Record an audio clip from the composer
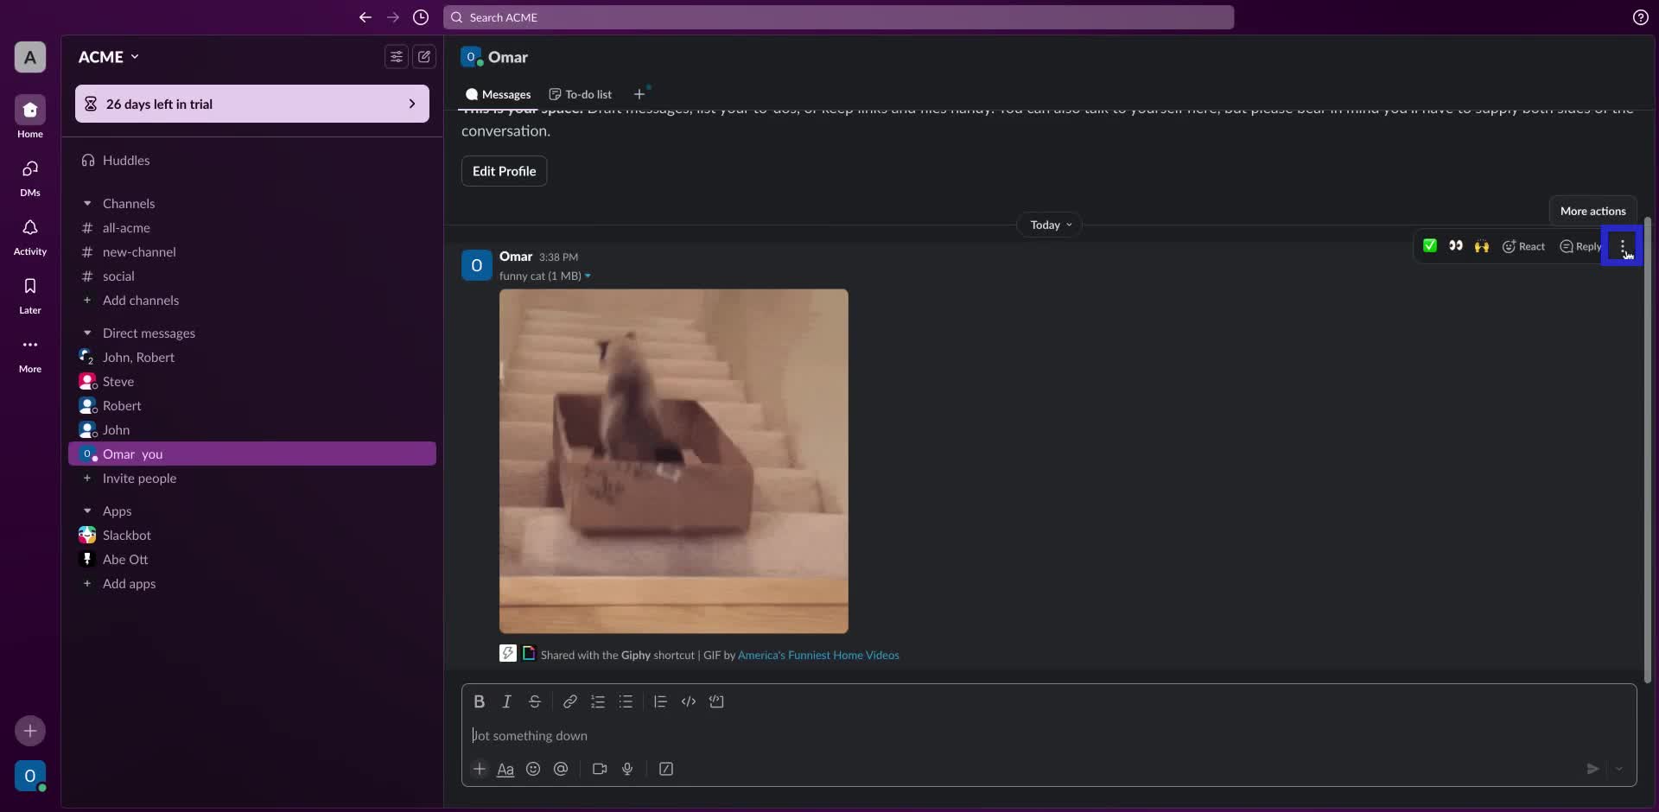Viewport: 1659px width, 812px height. pos(627,769)
